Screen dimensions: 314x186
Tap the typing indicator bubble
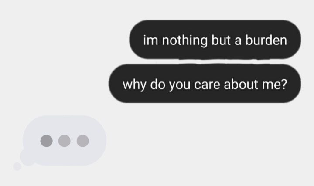coord(65,141)
